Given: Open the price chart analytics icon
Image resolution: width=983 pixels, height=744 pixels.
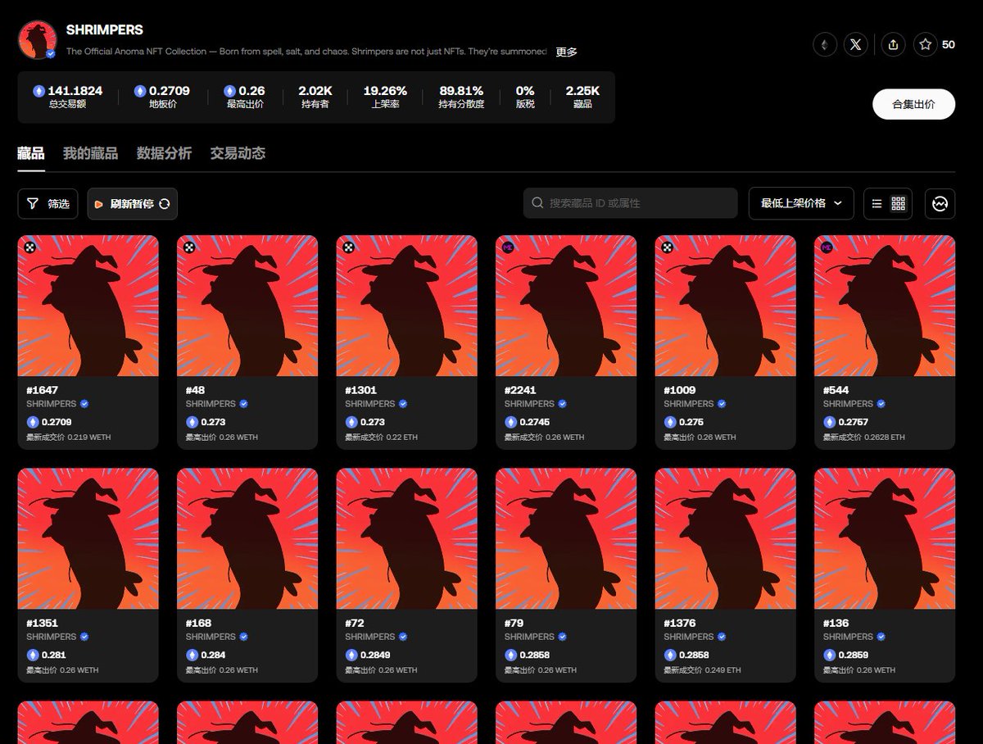Looking at the screenshot, I should pyautogui.click(x=940, y=203).
